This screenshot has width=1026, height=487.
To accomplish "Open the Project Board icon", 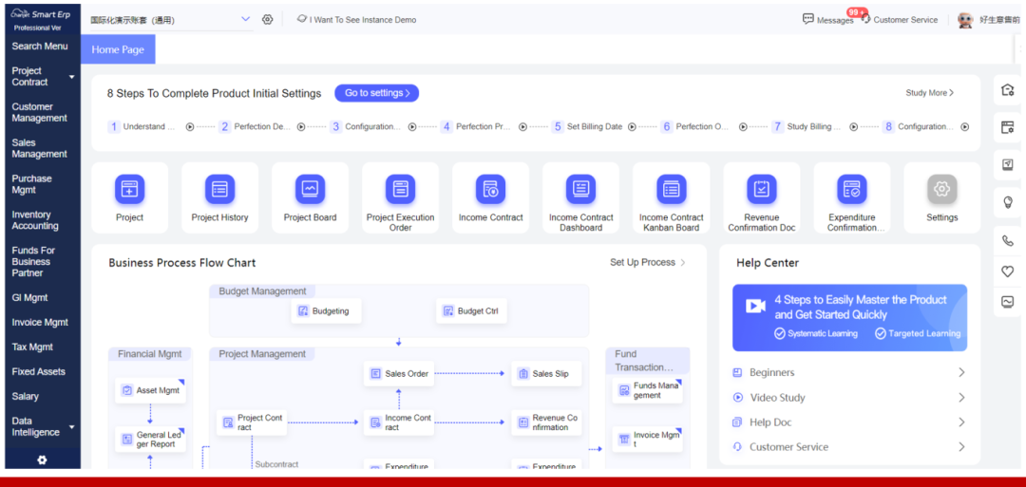I will pos(310,190).
